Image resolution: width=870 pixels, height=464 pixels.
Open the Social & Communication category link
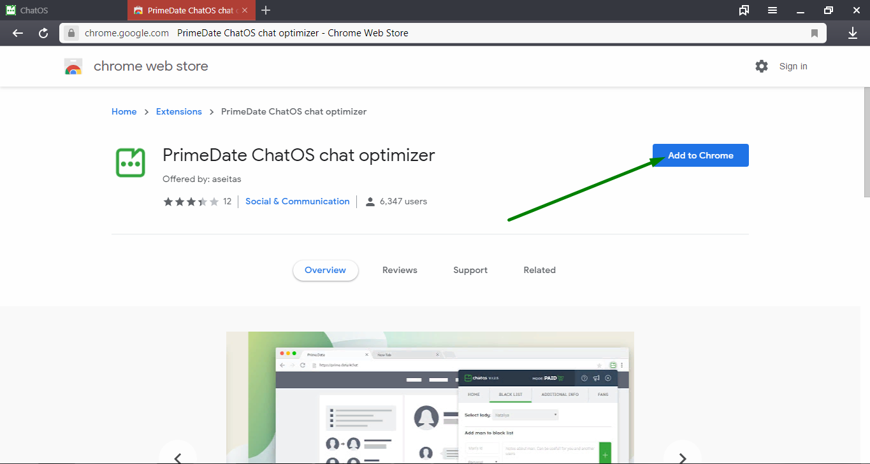coord(297,201)
